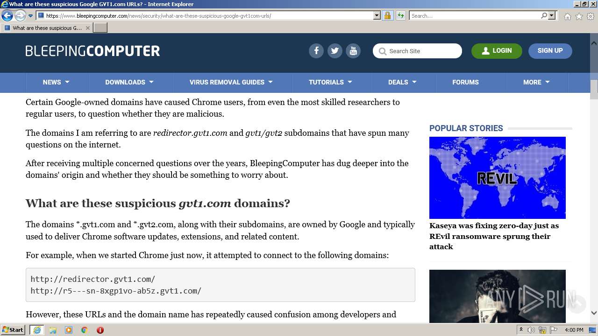Viewport: 598px width, 336px height.
Task: Open the second popular story thumbnail
Action: click(x=497, y=296)
